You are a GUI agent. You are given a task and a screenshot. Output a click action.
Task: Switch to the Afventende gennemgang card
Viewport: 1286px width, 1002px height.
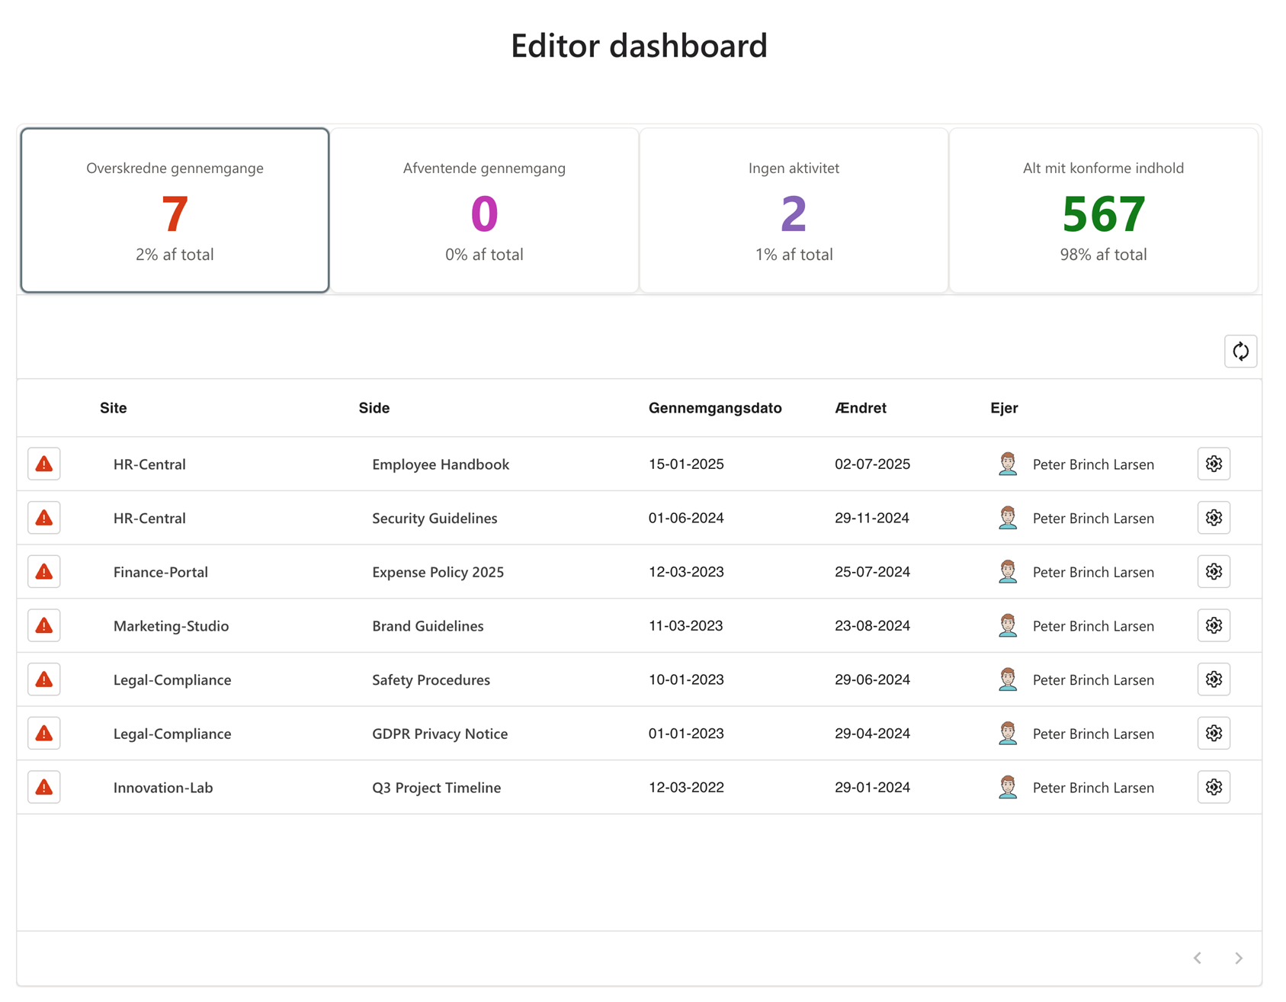point(484,210)
